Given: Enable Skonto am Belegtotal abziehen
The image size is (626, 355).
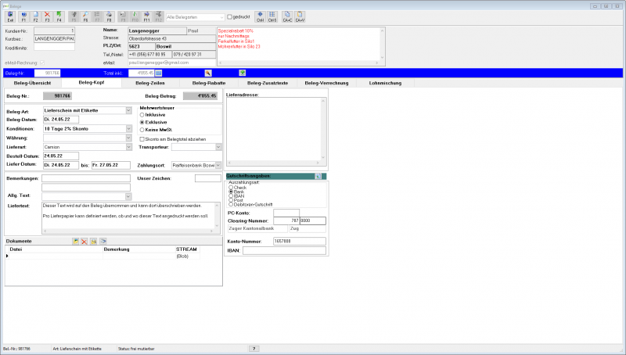Looking at the screenshot, I should click(142, 139).
